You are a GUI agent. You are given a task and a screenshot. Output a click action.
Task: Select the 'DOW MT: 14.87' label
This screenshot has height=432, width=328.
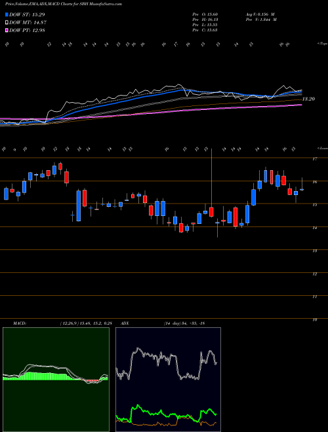(x=27, y=23)
